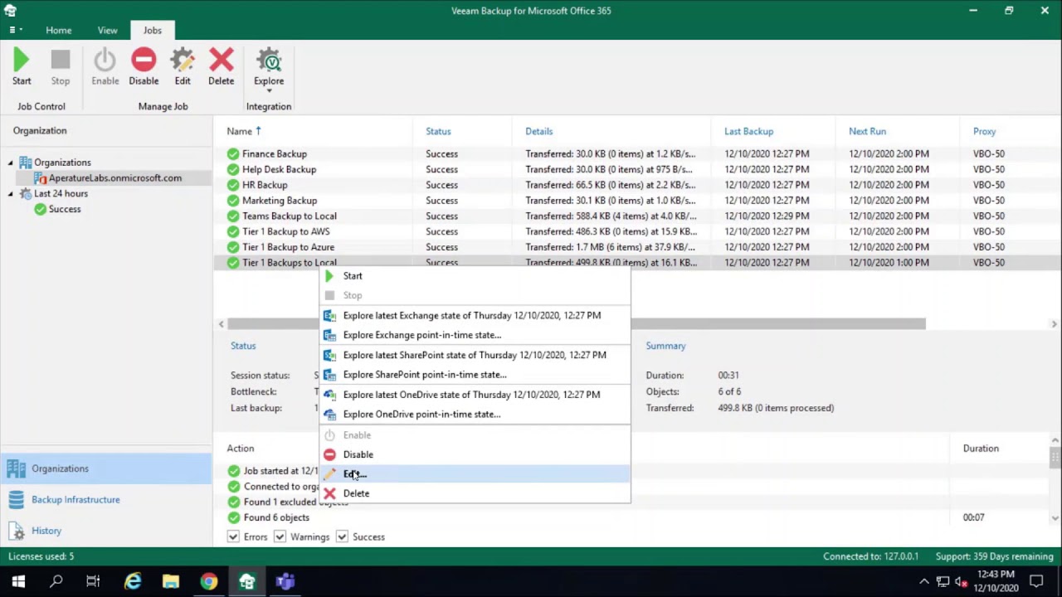Viewport: 1062px width, 597px height.
Task: Show hidden system tray icons
Action: (x=924, y=581)
